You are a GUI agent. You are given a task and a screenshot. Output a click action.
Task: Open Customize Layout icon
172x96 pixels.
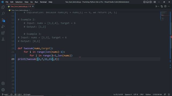click(x=155, y=2)
